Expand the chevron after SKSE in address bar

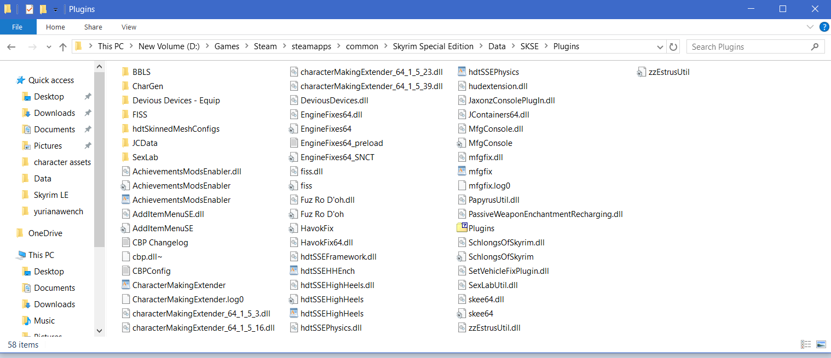click(546, 47)
